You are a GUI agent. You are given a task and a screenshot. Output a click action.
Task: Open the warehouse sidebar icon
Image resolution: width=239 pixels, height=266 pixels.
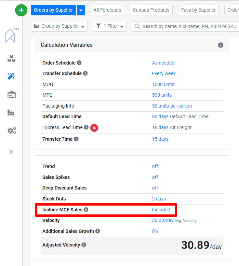(x=12, y=95)
